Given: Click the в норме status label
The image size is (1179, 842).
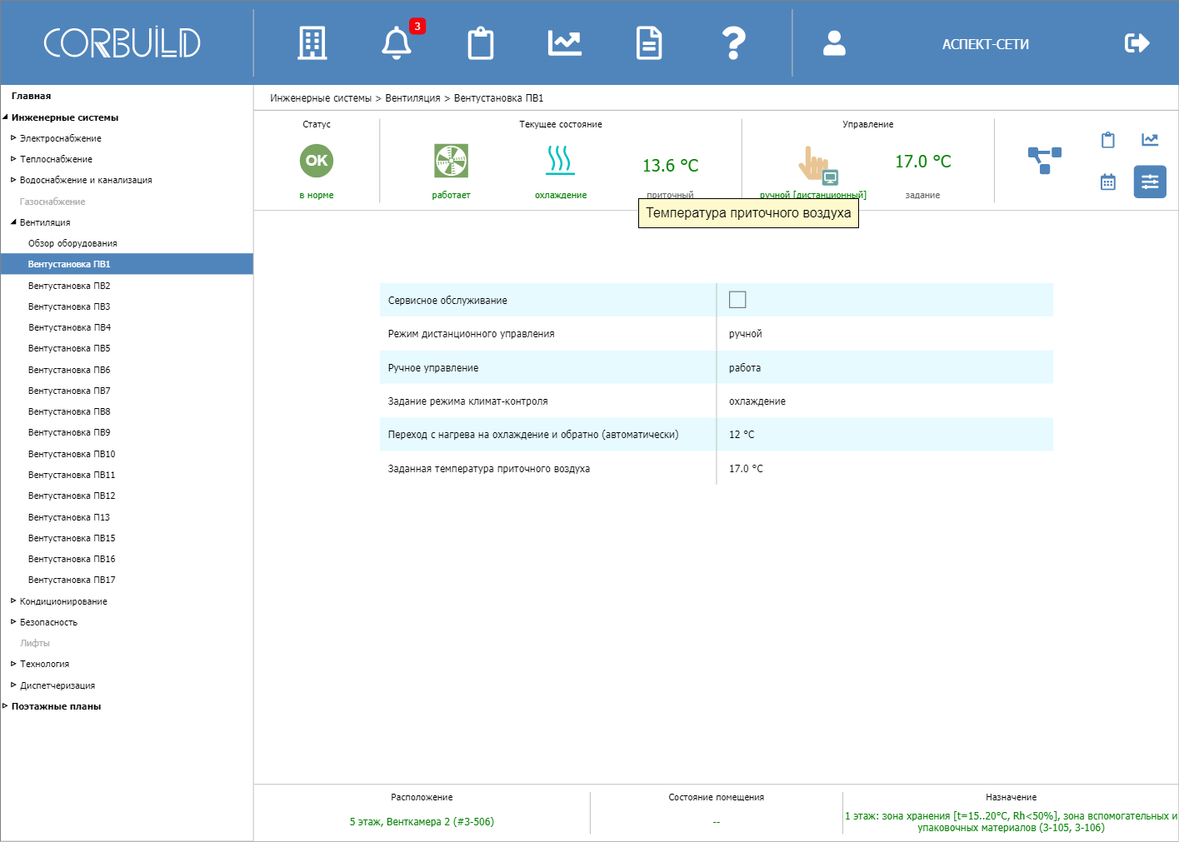Looking at the screenshot, I should coord(317,195).
